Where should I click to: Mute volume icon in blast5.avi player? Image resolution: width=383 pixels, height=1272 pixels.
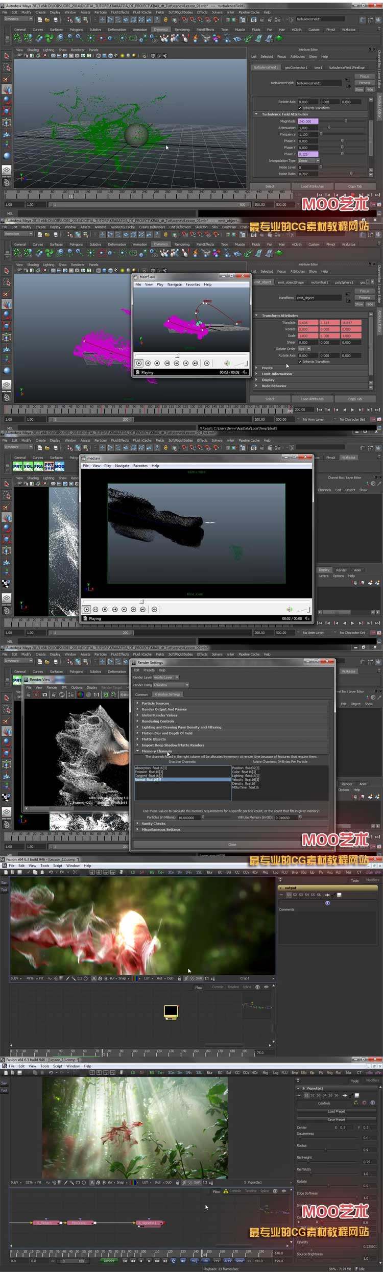[x=227, y=363]
